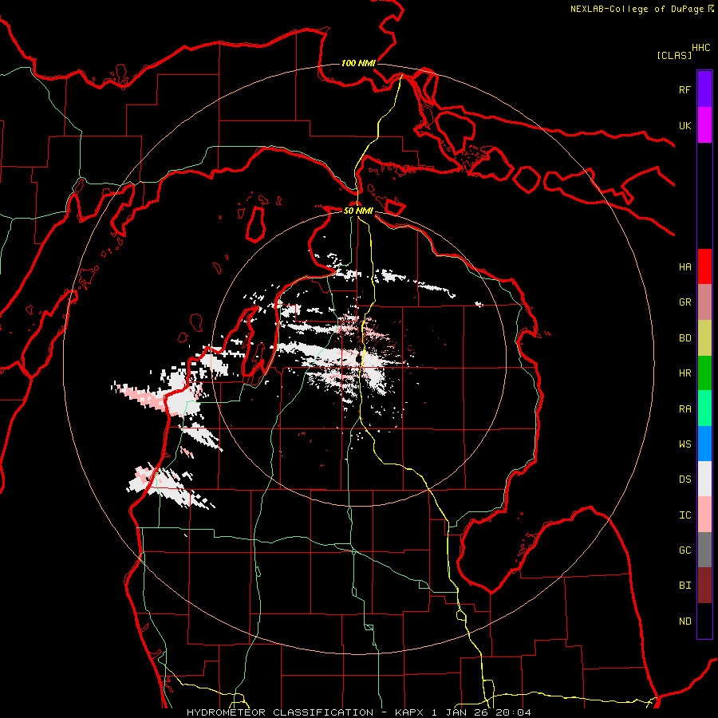Click the [CLAS] units label
Viewport: 718px width, 718px height.
coord(674,55)
